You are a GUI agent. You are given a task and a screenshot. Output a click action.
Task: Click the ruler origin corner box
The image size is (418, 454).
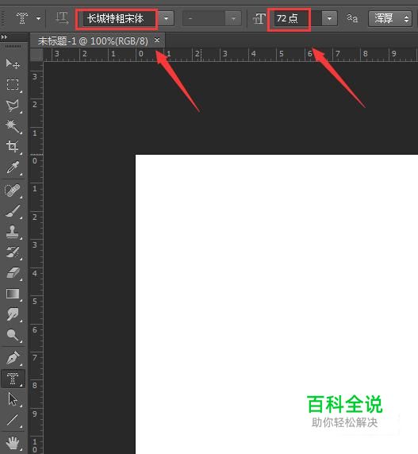[36, 55]
